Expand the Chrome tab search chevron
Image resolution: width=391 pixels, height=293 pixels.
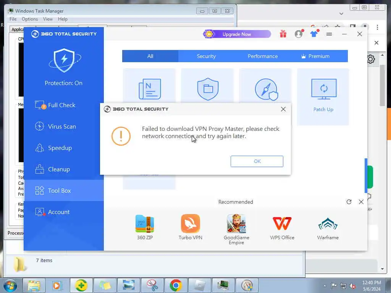click(x=341, y=14)
